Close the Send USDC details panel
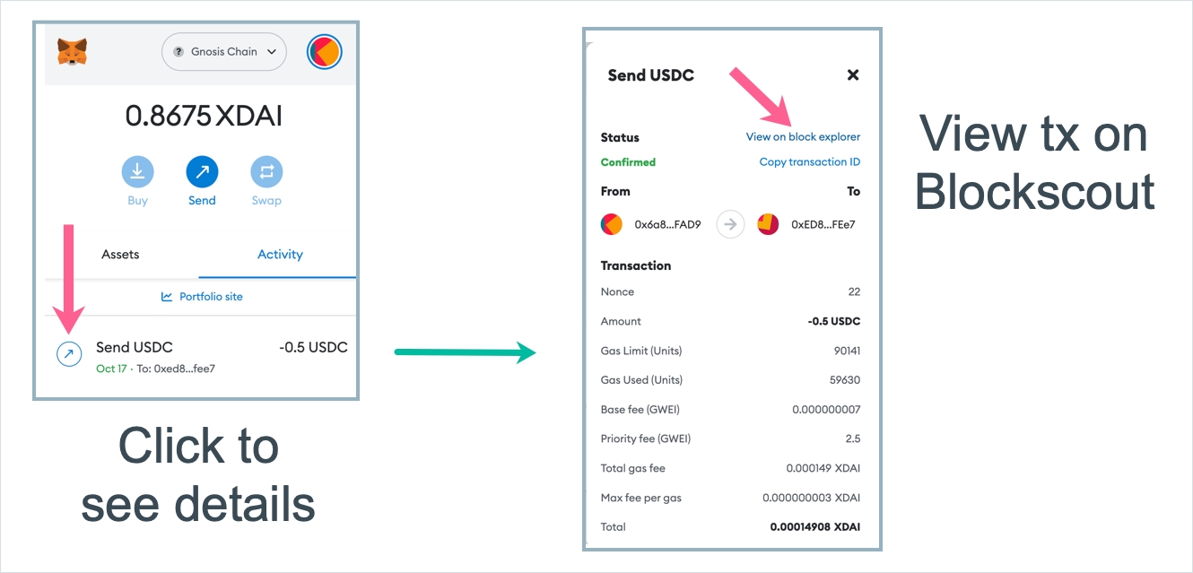1193x573 pixels. [853, 75]
